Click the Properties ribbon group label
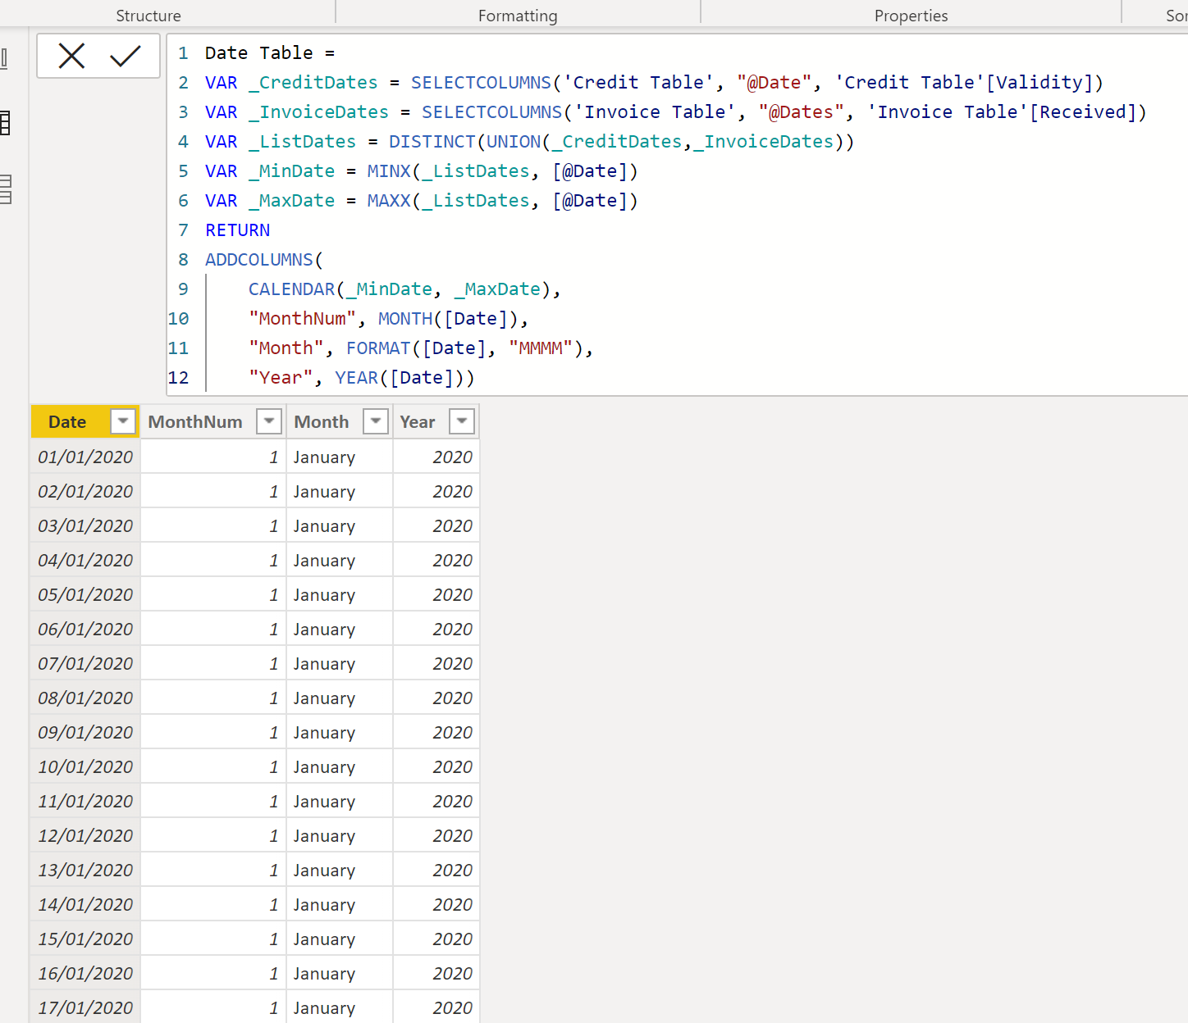Viewport: 1188px width, 1023px height. click(911, 16)
